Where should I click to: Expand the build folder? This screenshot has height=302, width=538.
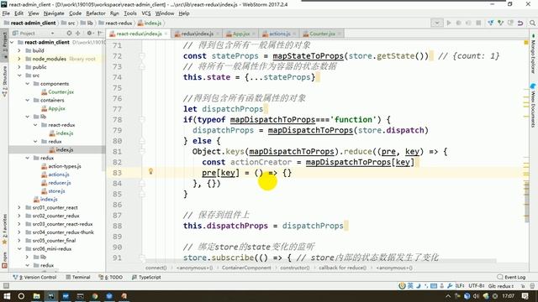19,50
